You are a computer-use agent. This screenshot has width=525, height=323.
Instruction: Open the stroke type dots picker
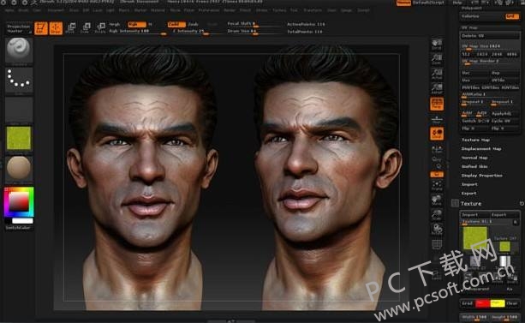tap(19, 81)
